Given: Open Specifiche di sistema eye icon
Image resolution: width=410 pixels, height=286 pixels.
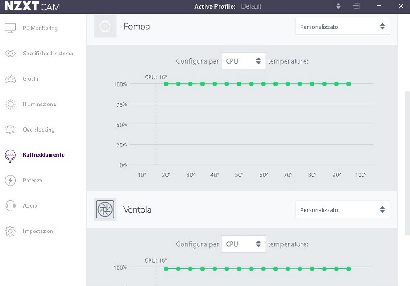Looking at the screenshot, I should 10,54.
